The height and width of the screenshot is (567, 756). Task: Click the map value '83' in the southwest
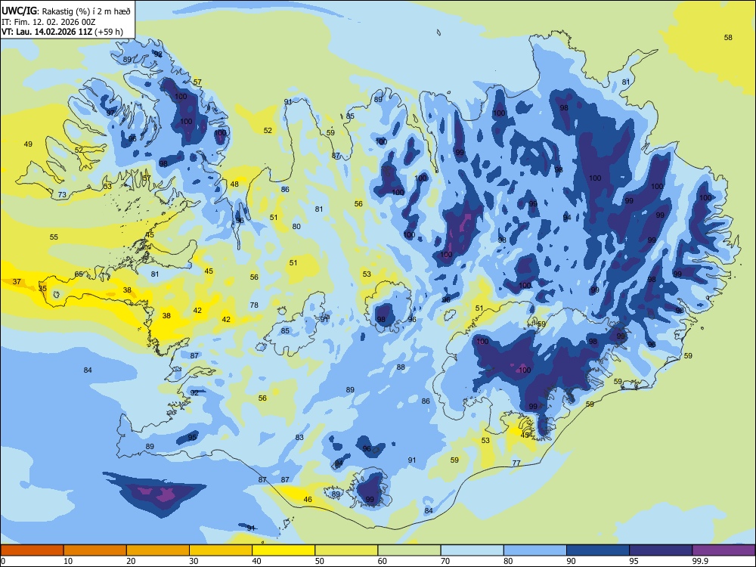pos(299,438)
